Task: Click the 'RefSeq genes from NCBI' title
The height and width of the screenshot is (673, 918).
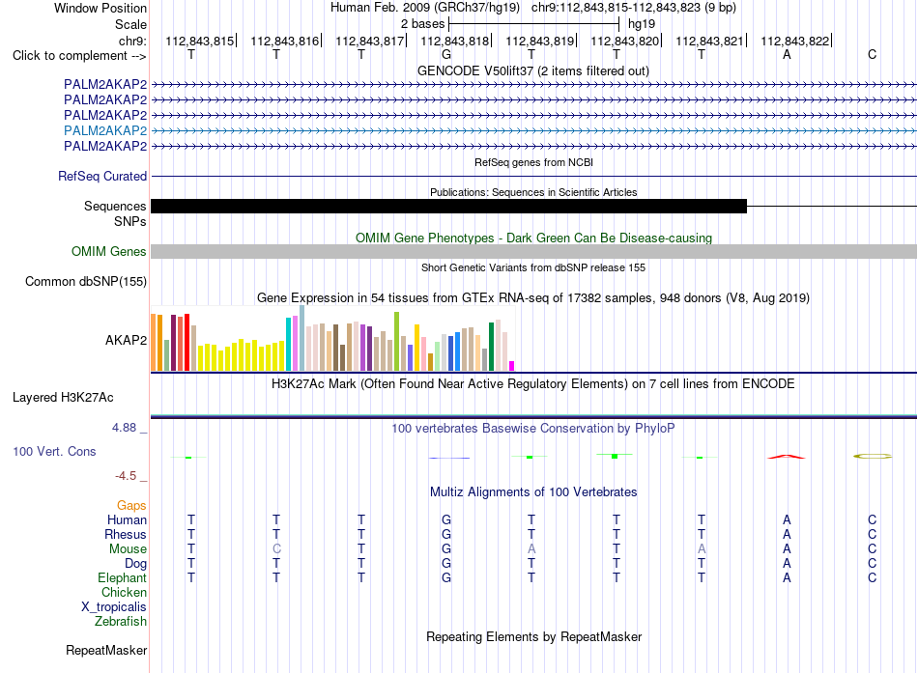Action: click(534, 162)
